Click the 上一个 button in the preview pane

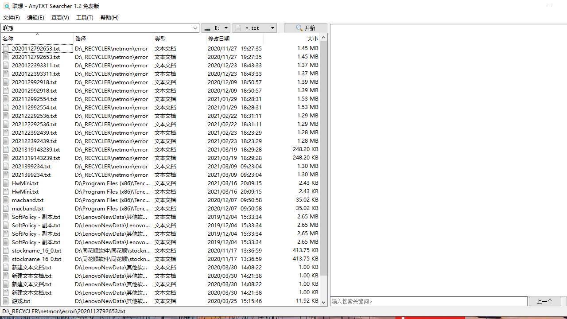pyautogui.click(x=544, y=301)
